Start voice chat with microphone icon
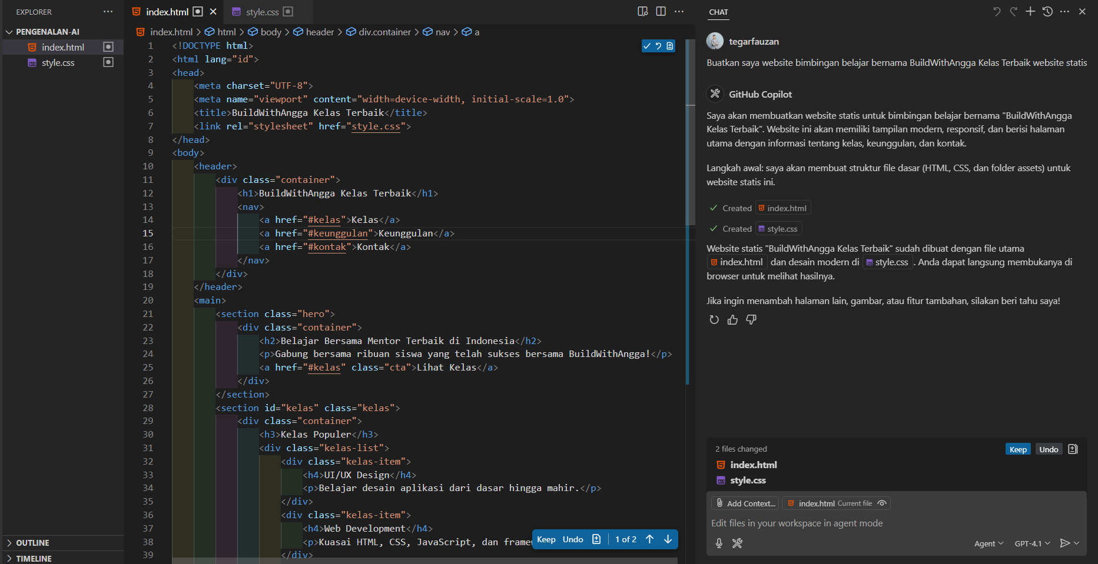This screenshot has width=1098, height=564. click(719, 543)
